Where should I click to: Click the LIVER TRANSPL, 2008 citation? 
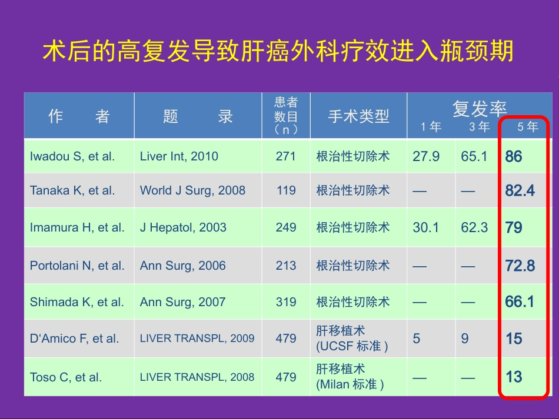(197, 377)
